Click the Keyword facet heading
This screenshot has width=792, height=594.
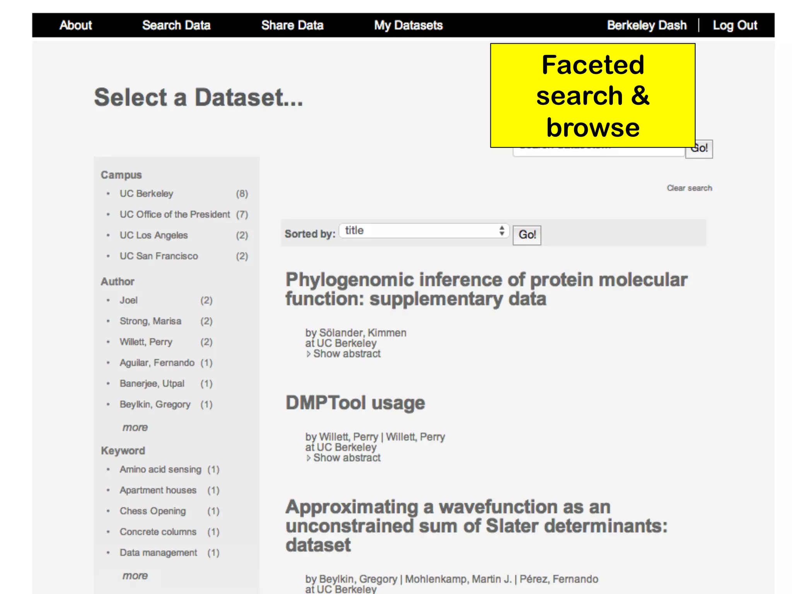[123, 451]
